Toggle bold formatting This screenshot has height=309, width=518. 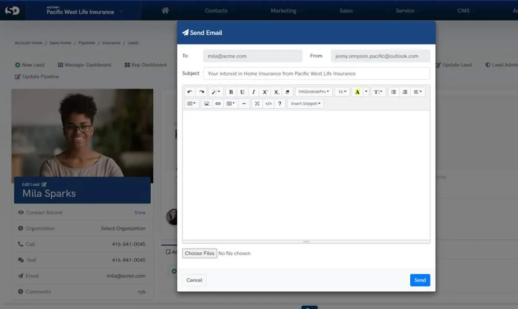click(231, 92)
